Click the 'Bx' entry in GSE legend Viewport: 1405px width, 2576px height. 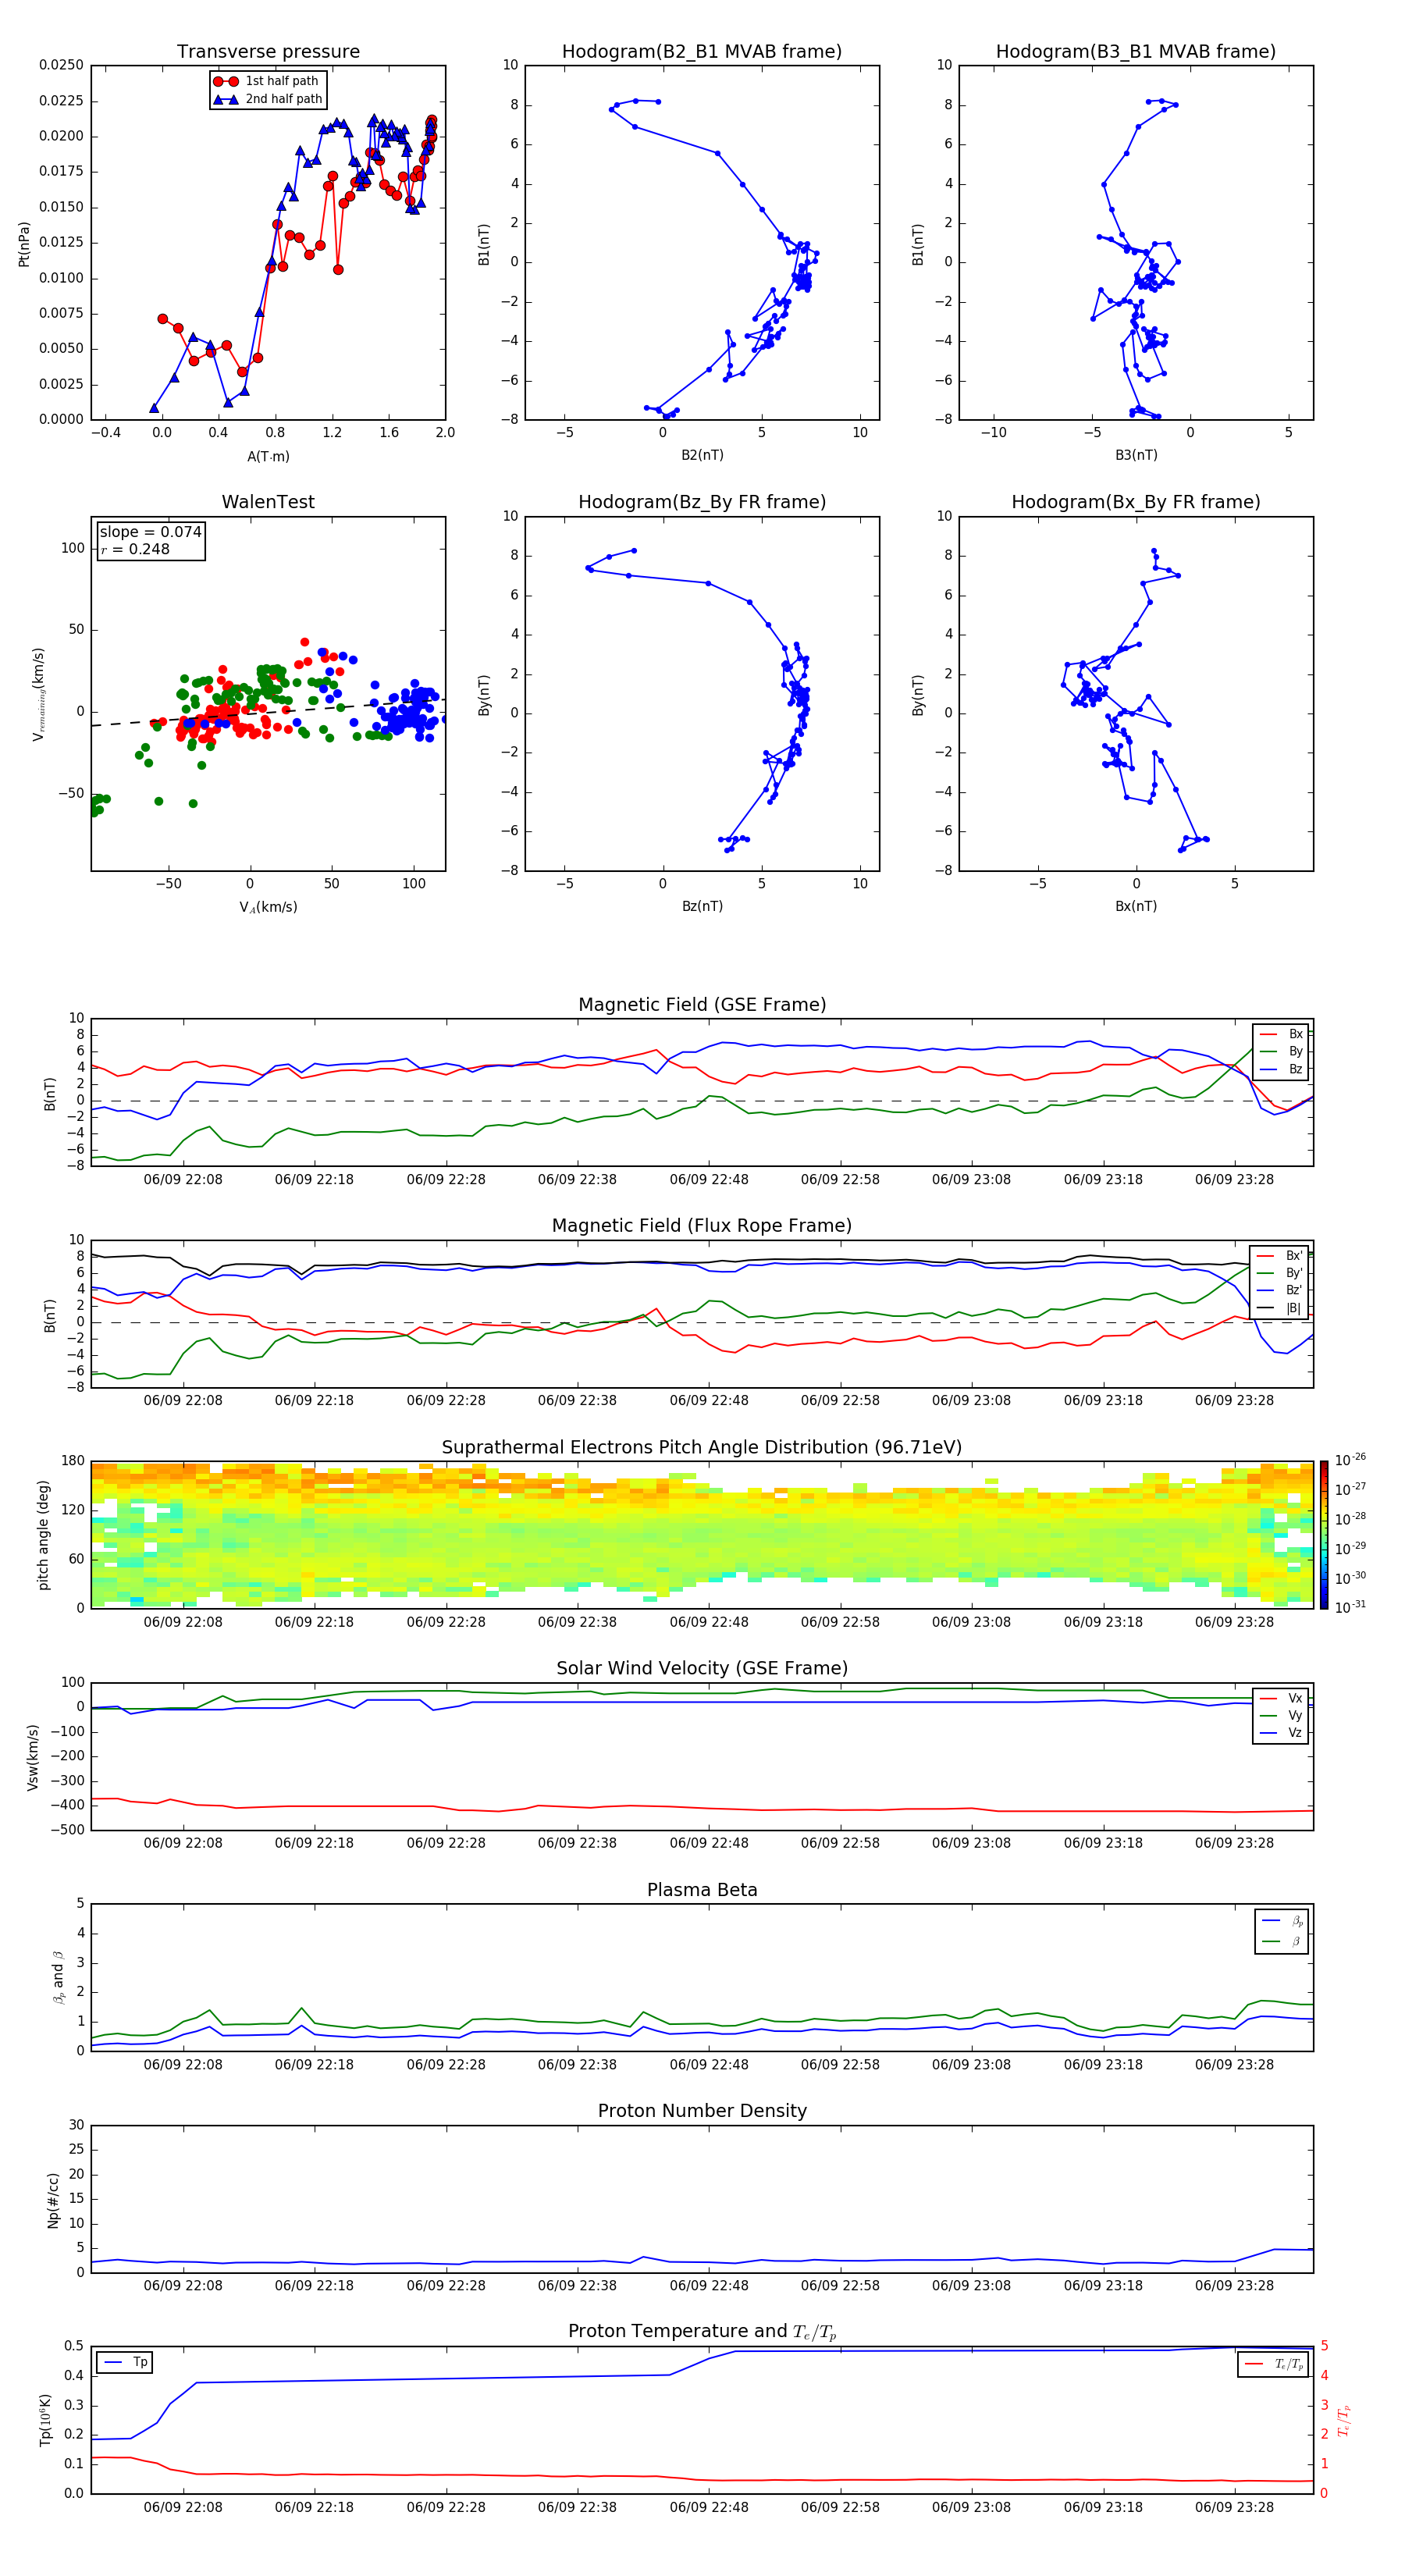pyautogui.click(x=1282, y=1034)
